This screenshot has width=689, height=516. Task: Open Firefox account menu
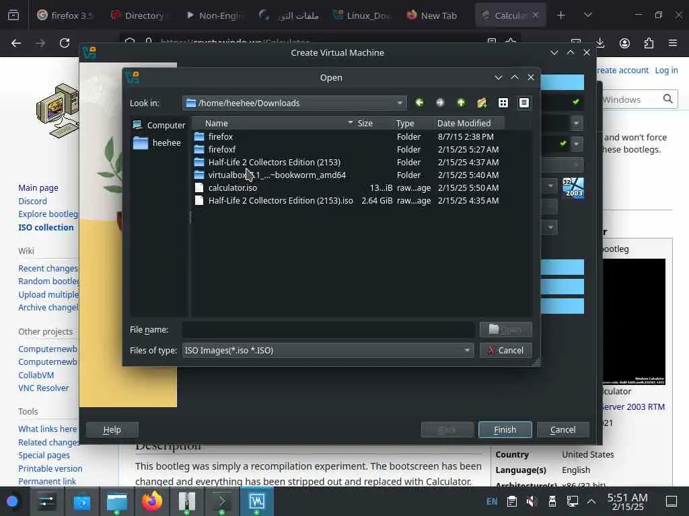point(624,43)
